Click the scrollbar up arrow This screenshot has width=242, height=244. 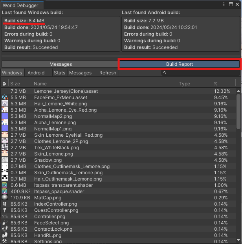pyautogui.click(x=238, y=91)
